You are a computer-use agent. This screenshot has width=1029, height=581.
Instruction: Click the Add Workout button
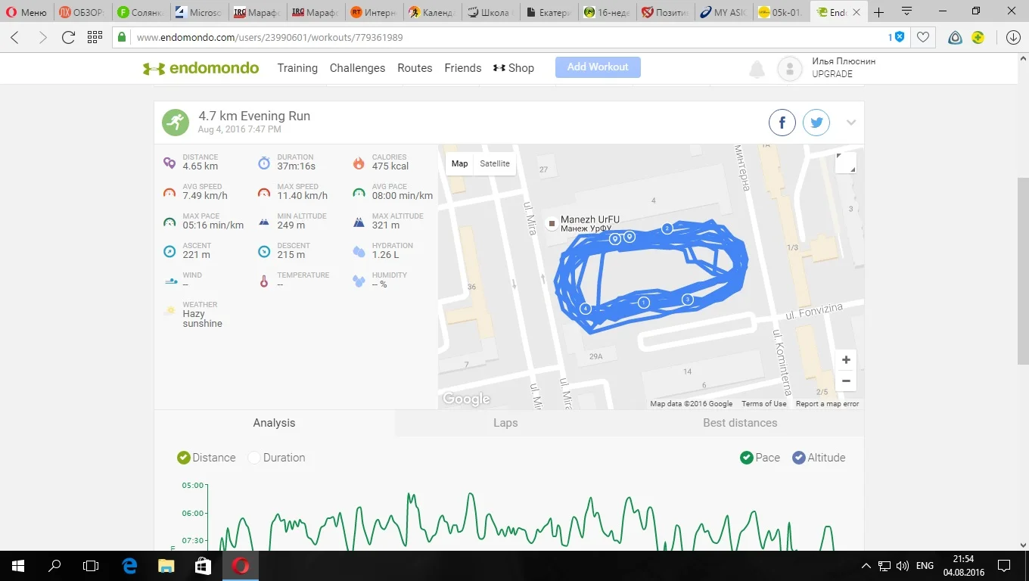pos(598,67)
